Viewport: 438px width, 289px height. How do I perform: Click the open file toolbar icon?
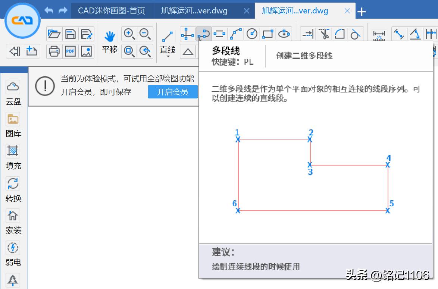coord(54,34)
